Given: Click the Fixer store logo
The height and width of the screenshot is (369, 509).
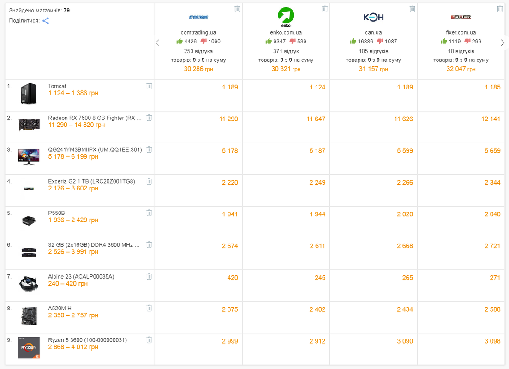Looking at the screenshot, I should click(461, 17).
